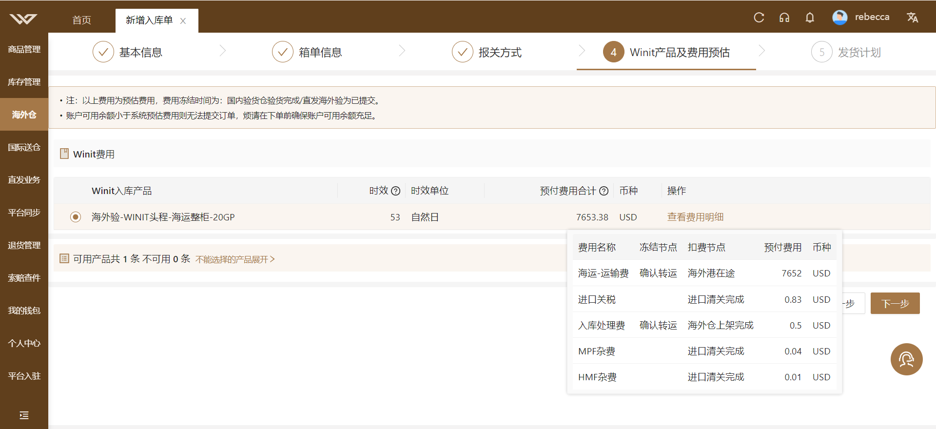Open 平台同步 in the sidebar
The width and height of the screenshot is (936, 429).
click(x=24, y=213)
